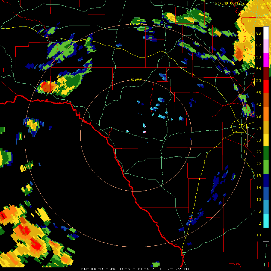The width and height of the screenshot is (271, 271).
Task: Click the "NEXLAB-College" credit text
Action: pyautogui.click(x=230, y=3)
